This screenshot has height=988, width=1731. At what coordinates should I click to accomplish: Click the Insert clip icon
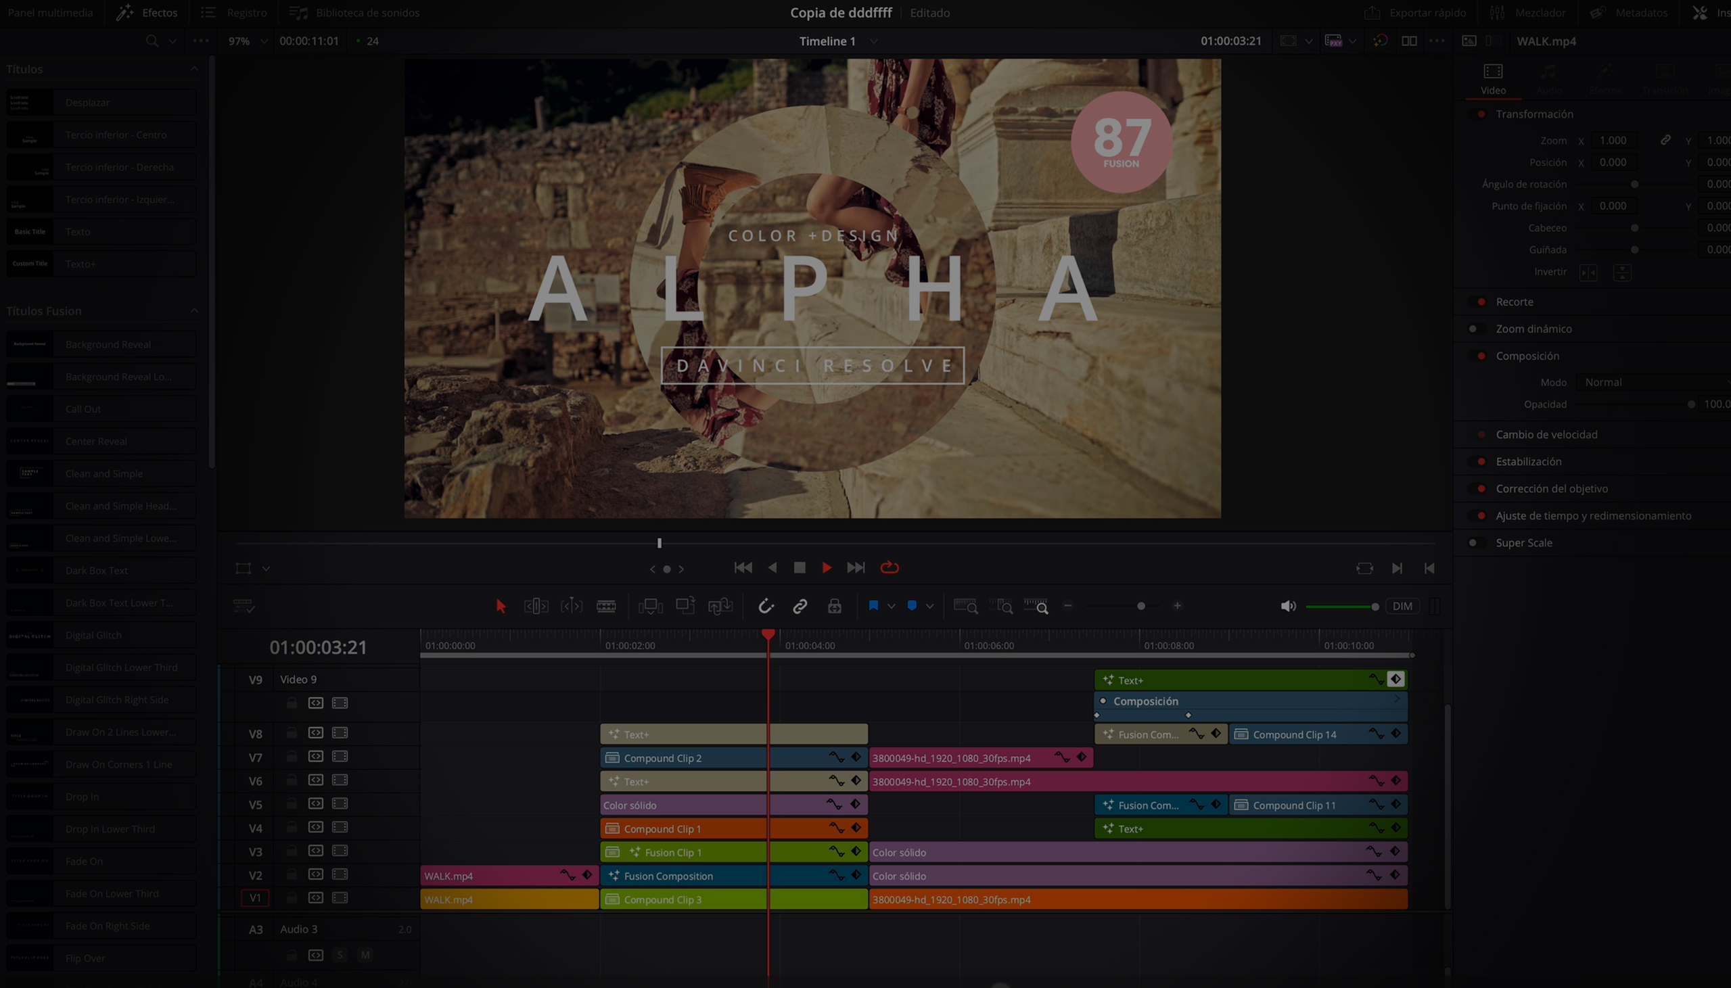(650, 606)
